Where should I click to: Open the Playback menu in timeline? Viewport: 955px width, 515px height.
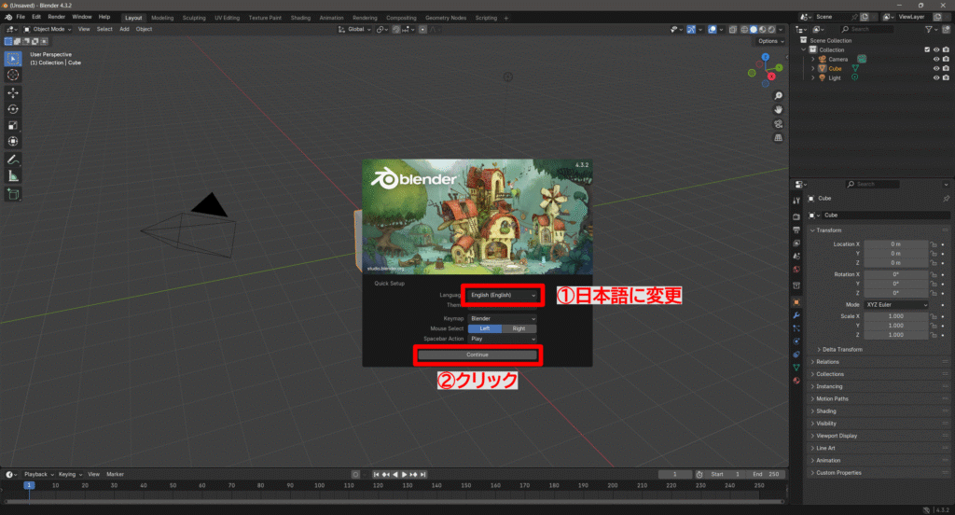pyautogui.click(x=37, y=474)
